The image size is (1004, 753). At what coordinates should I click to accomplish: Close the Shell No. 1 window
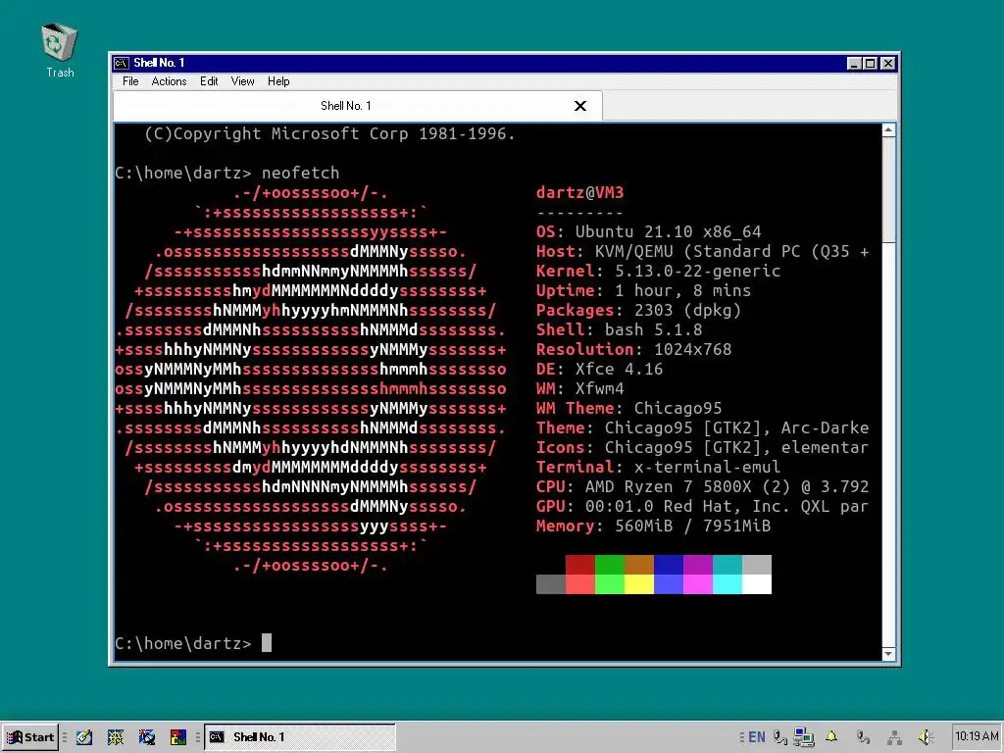coord(888,63)
